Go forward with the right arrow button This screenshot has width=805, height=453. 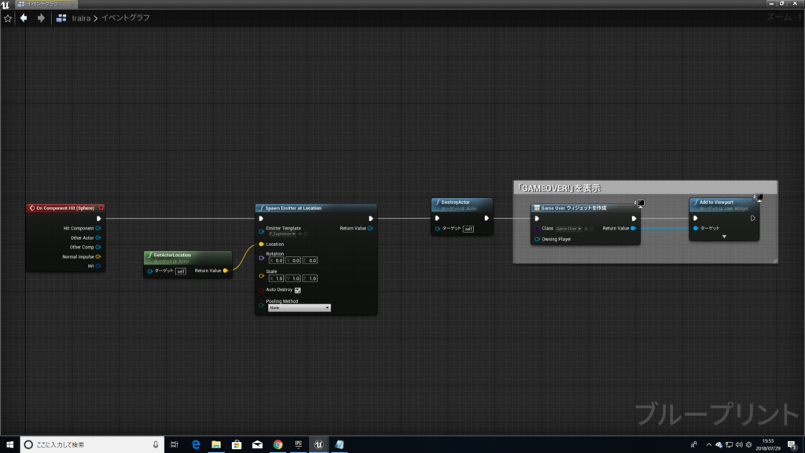tap(41, 18)
